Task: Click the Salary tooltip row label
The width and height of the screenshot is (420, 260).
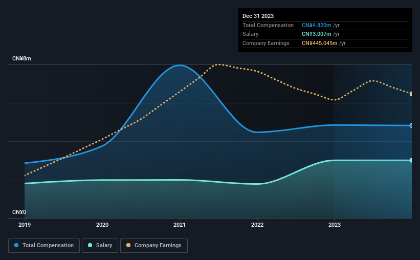Action: click(251, 34)
